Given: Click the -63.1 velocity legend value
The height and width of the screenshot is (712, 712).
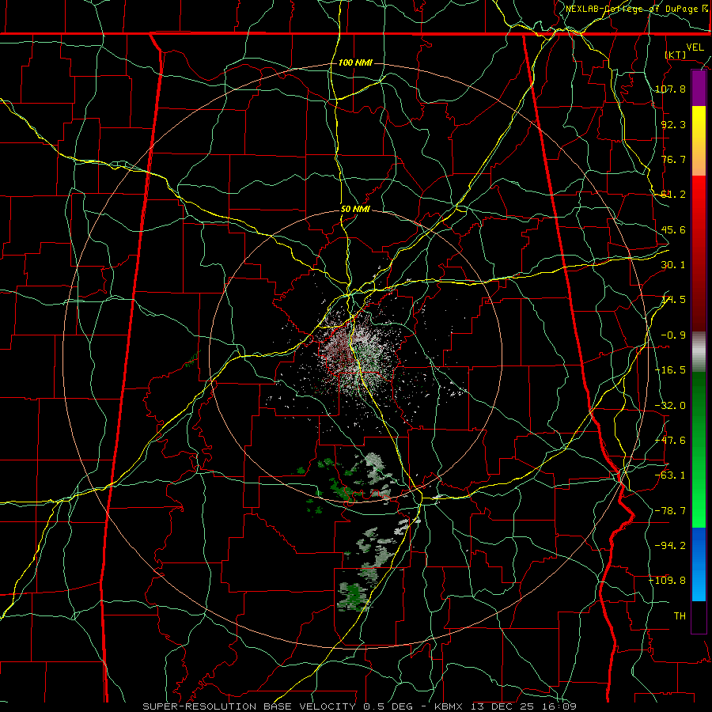Looking at the screenshot, I should click(670, 475).
